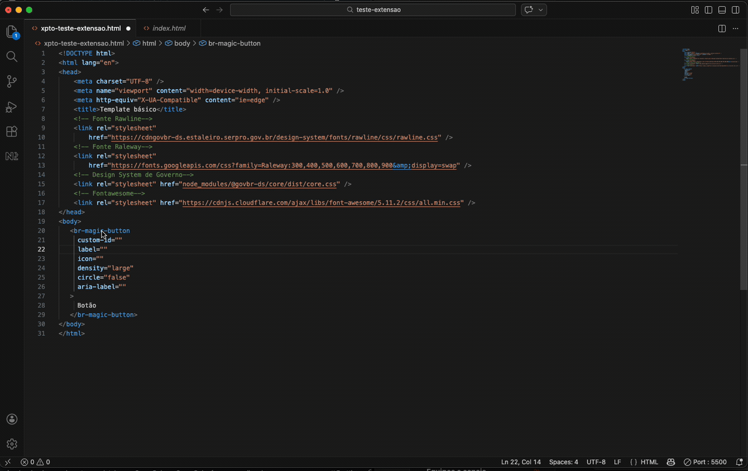Open the Extensions view

pyautogui.click(x=12, y=131)
